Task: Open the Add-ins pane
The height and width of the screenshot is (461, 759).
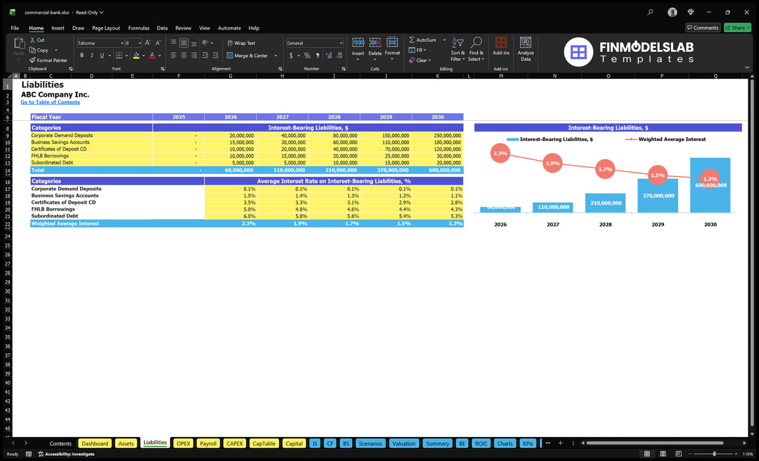Action: [x=501, y=46]
